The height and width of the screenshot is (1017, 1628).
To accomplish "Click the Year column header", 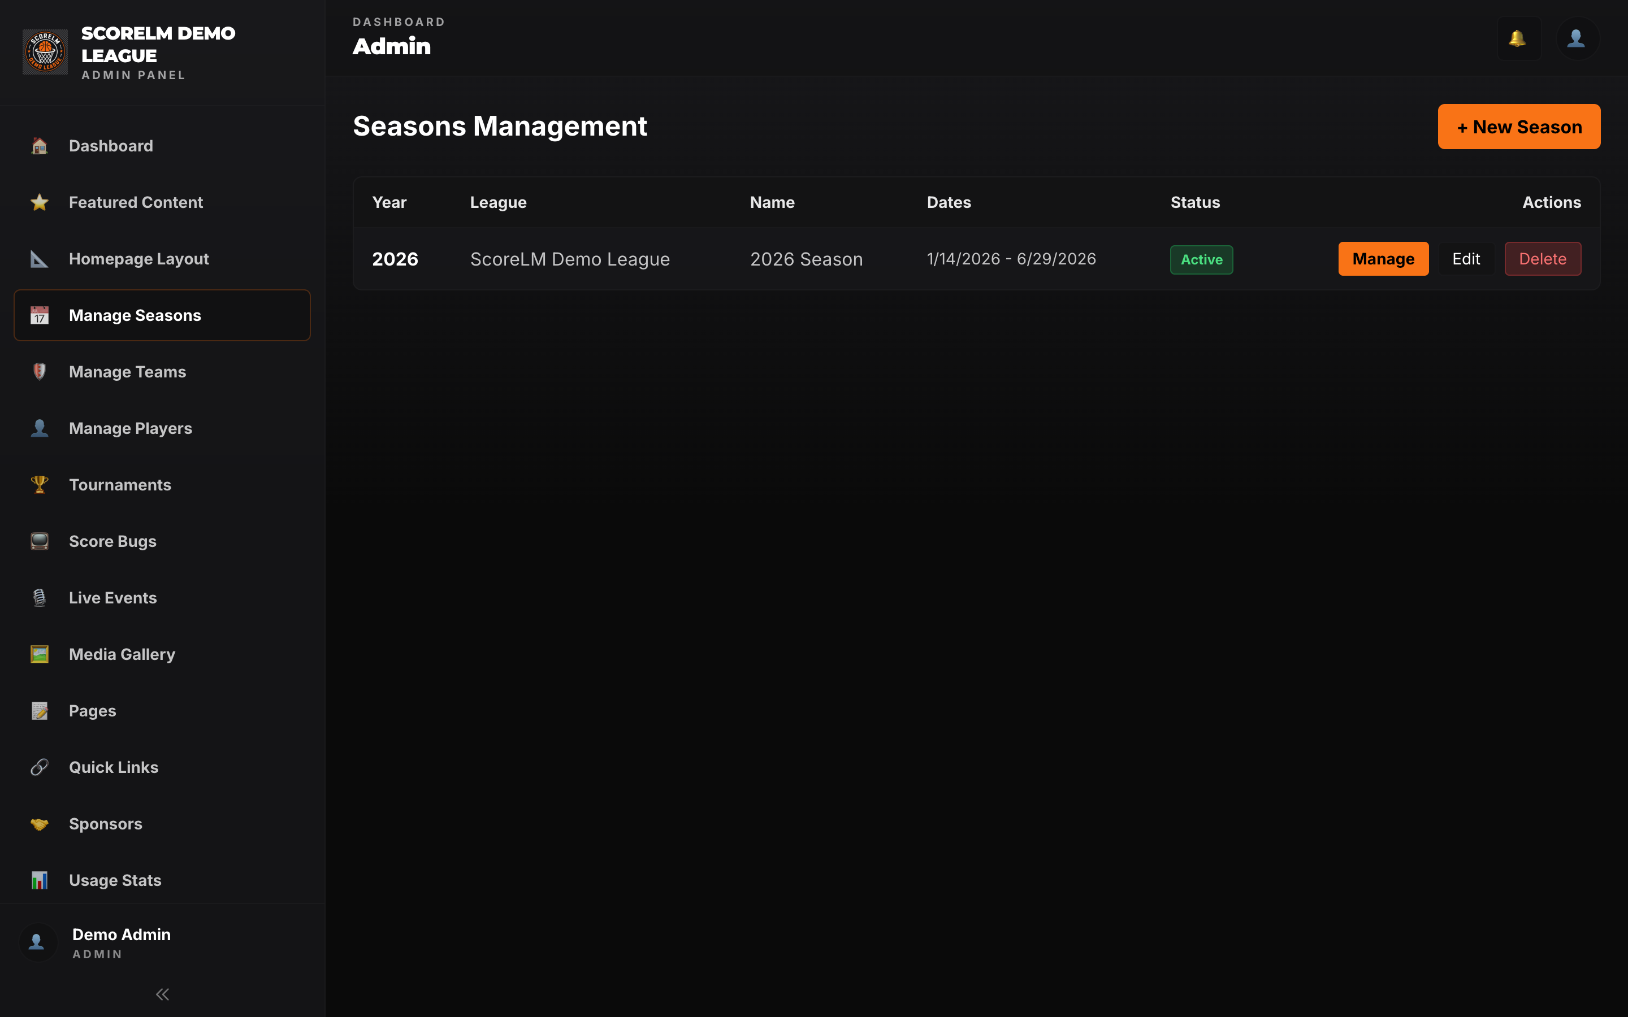I will click(x=389, y=202).
